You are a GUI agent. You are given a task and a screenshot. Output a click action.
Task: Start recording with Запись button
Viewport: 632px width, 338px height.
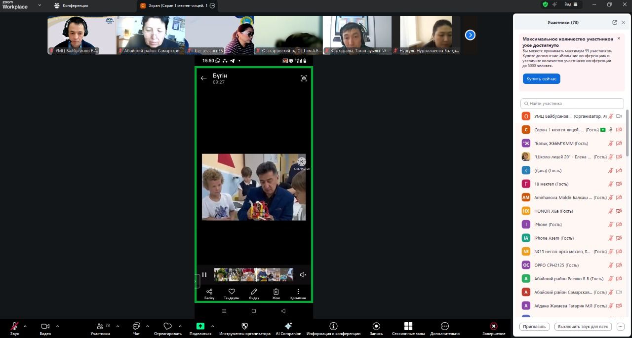pyautogui.click(x=376, y=326)
